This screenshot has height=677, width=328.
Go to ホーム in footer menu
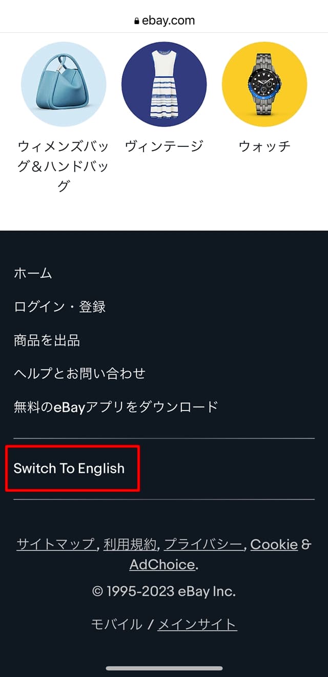click(x=33, y=274)
